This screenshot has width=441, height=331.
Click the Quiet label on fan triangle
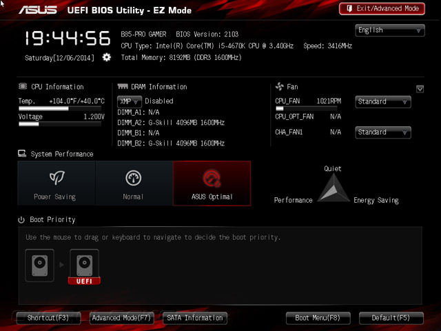[x=333, y=168]
